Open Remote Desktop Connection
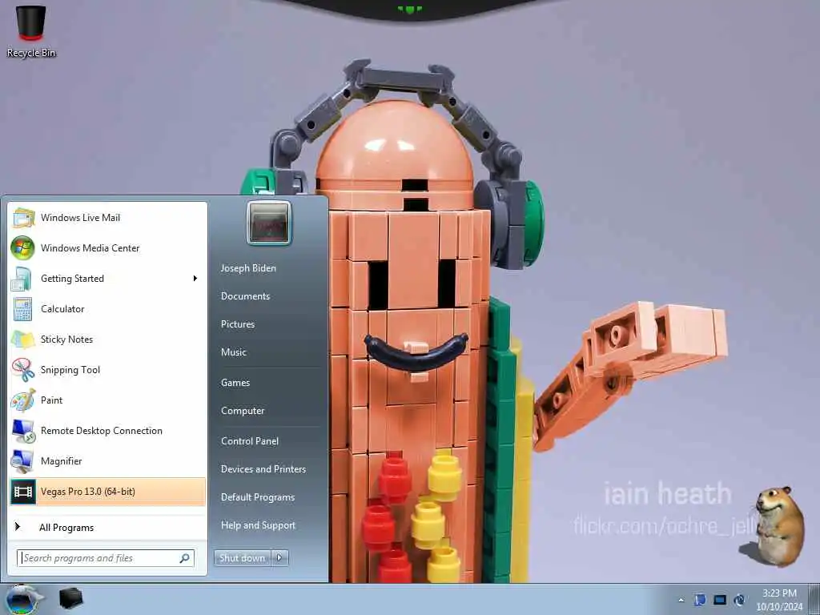 [107, 430]
